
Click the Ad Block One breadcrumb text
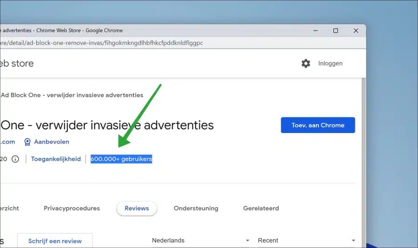[72, 95]
